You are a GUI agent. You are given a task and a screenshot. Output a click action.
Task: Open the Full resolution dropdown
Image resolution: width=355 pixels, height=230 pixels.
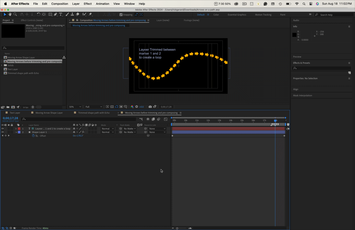coord(94,107)
